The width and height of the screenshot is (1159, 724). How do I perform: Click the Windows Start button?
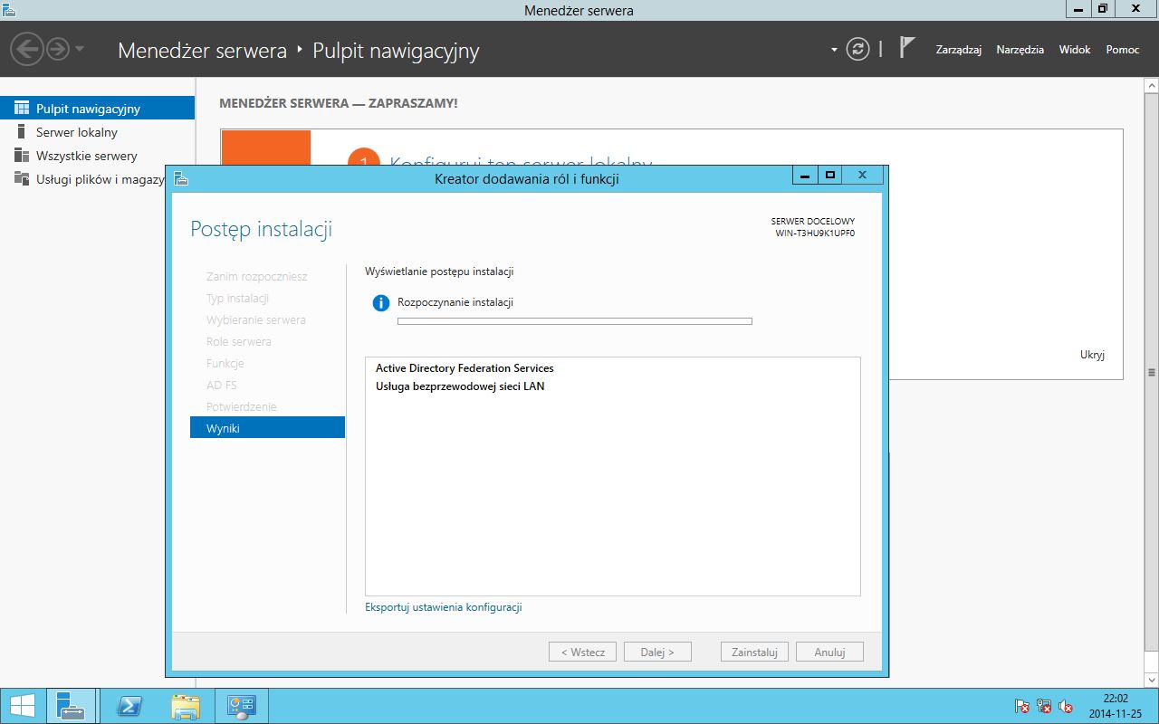pyautogui.click(x=22, y=706)
